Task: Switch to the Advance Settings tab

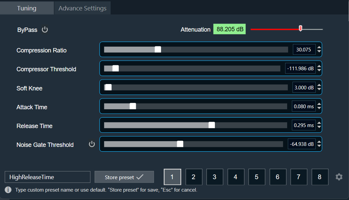Action: 82,8
